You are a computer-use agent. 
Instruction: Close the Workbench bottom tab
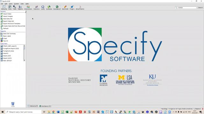click(50, 106)
